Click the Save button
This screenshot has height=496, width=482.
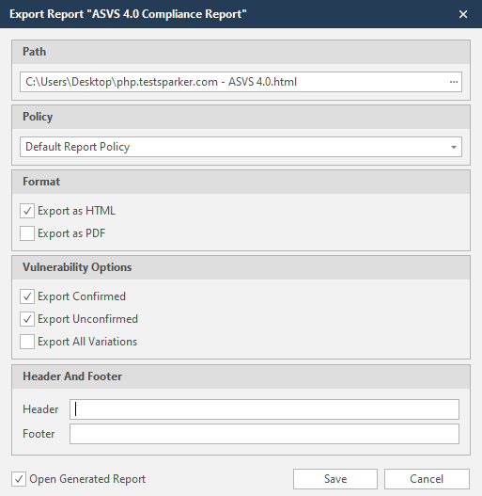(335, 479)
